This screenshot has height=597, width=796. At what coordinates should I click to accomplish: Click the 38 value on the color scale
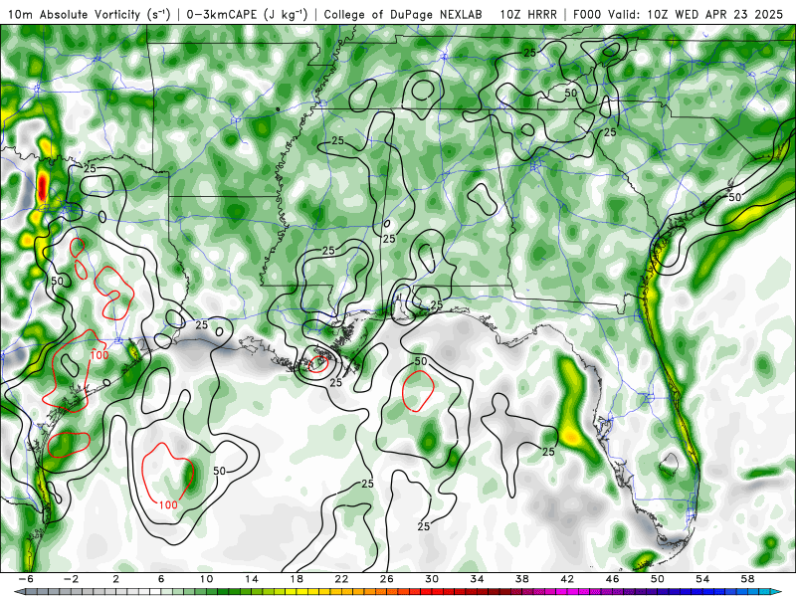click(522, 579)
